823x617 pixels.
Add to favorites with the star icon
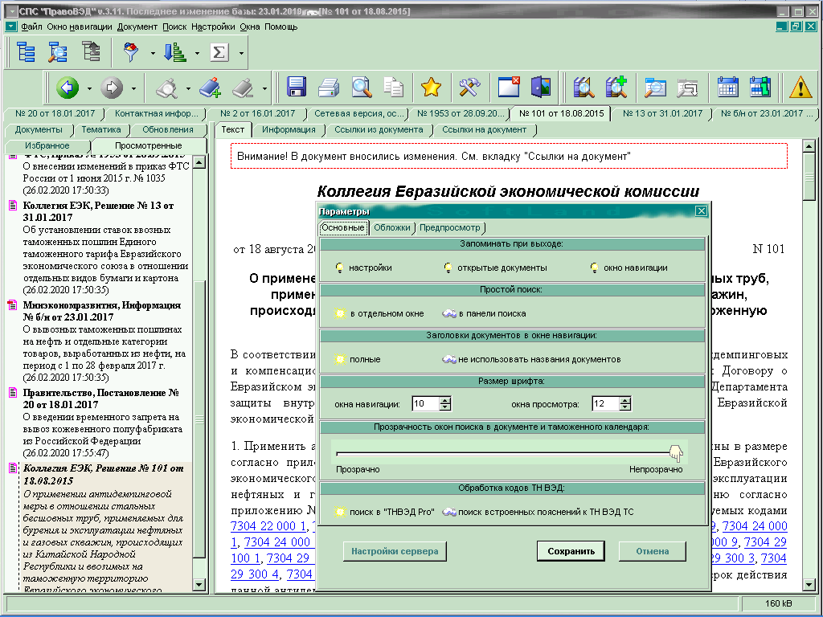point(431,87)
